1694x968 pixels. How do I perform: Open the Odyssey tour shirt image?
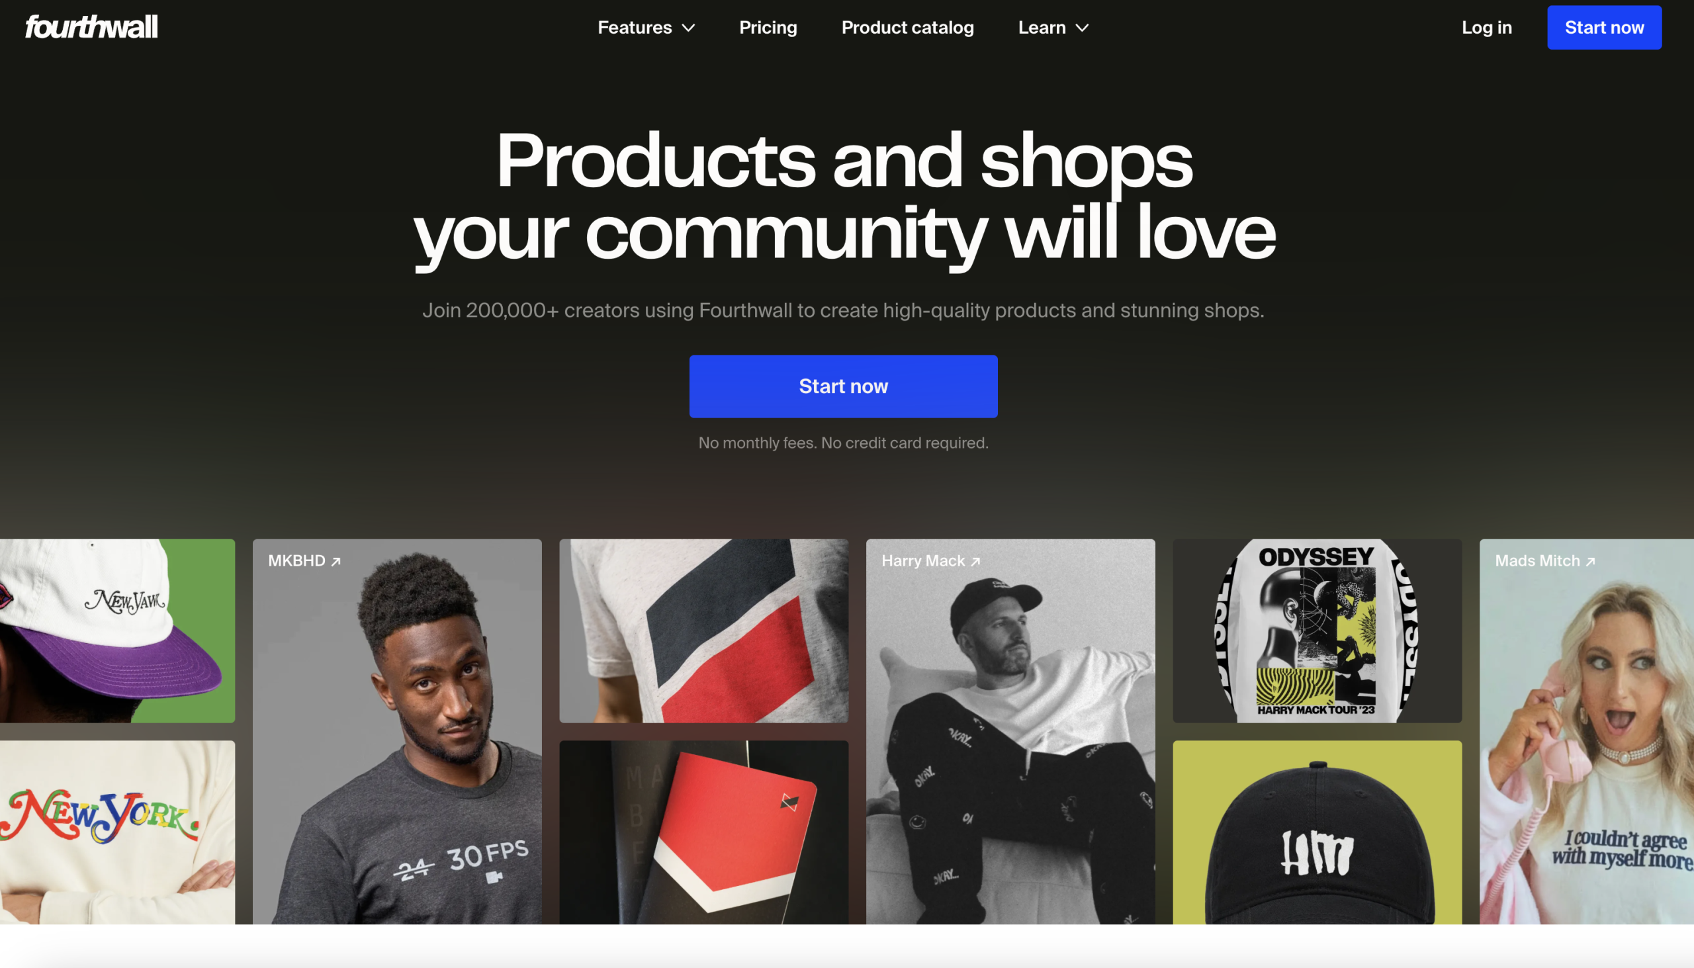[1317, 631]
